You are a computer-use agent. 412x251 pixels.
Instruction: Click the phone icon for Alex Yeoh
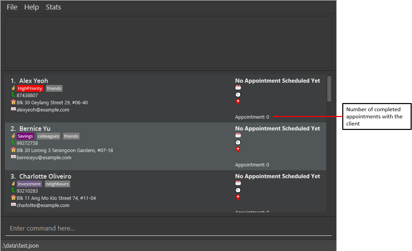(13, 95)
